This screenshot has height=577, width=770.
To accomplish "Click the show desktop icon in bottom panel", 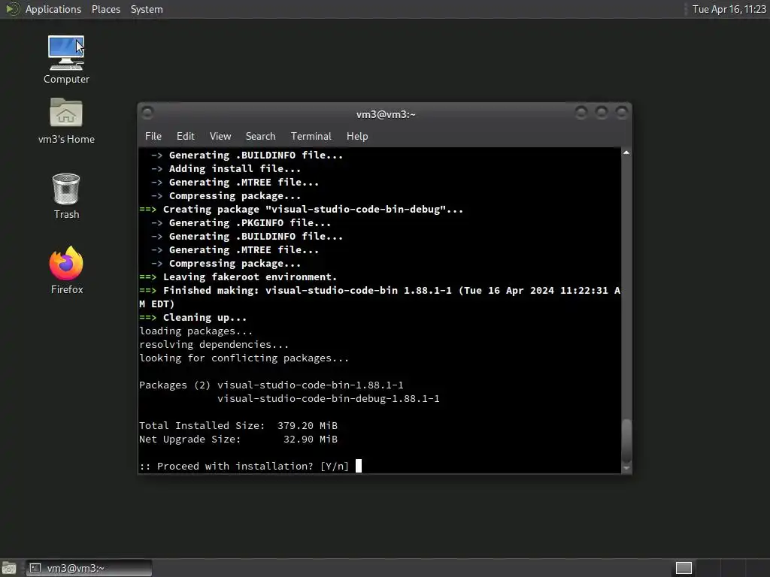I will (9, 568).
